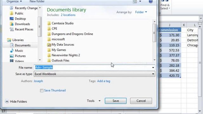203x114 pixels.
Task: Click Add a tag
Action: [104, 81]
